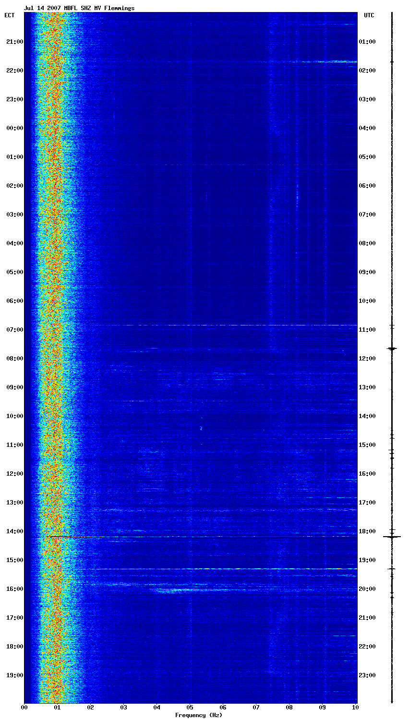
Task: Select the 'ECT' axis header label
Action: point(10,15)
